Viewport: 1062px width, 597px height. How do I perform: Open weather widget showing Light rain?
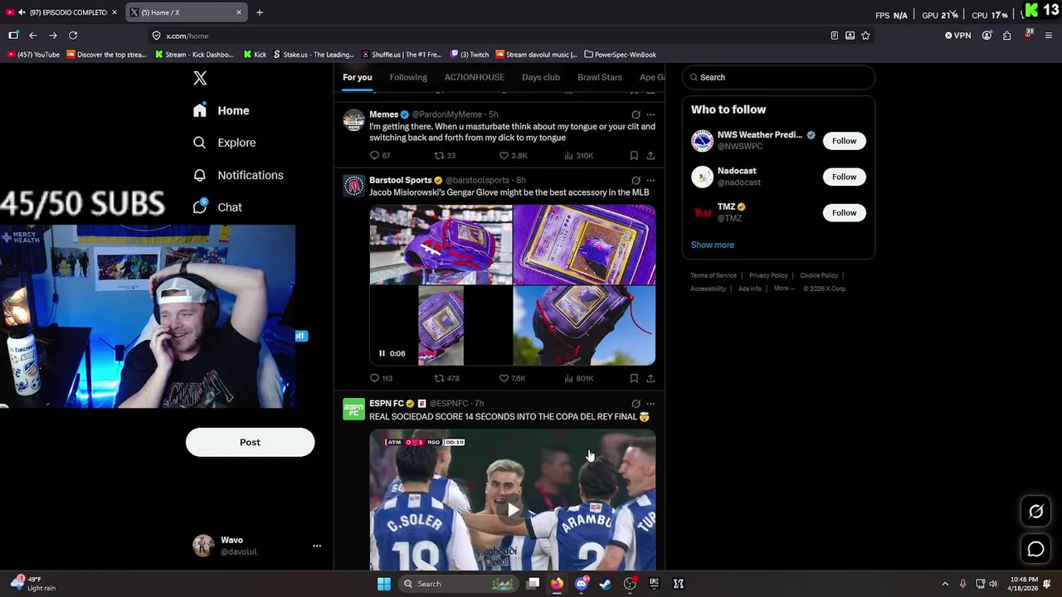click(x=34, y=584)
